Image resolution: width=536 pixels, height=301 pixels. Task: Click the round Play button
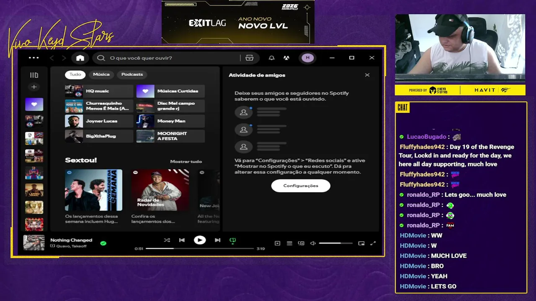click(200, 240)
